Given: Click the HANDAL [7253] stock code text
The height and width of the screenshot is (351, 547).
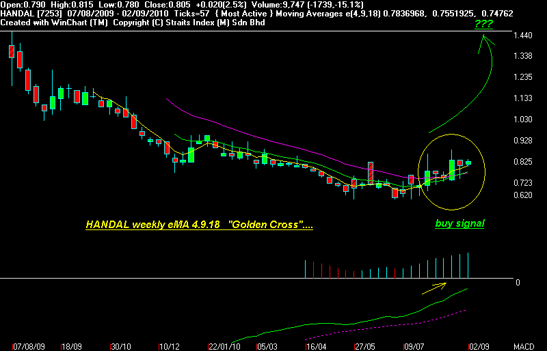Looking at the screenshot, I should (31, 14).
